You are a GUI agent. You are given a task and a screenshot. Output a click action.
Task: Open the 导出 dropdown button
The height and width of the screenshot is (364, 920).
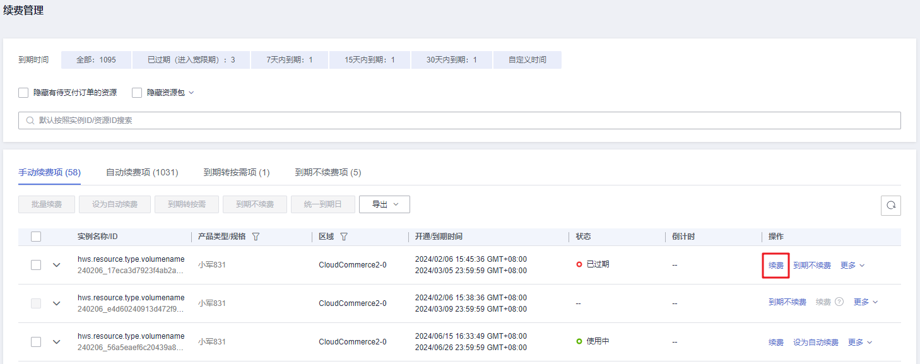tap(384, 204)
